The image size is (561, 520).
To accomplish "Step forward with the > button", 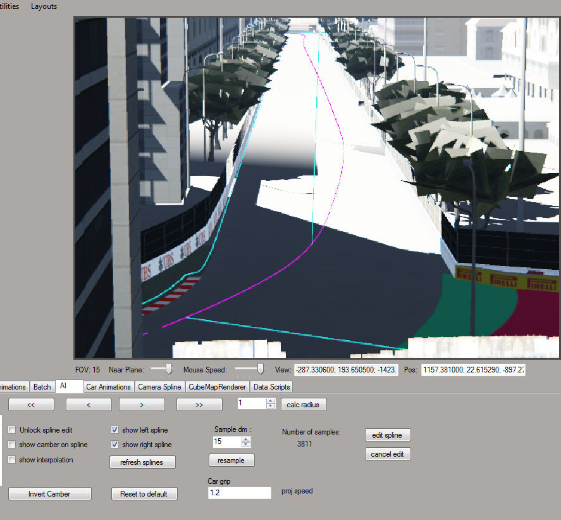I will (142, 404).
